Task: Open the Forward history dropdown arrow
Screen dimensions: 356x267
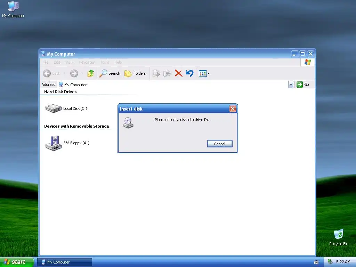Action: point(82,73)
